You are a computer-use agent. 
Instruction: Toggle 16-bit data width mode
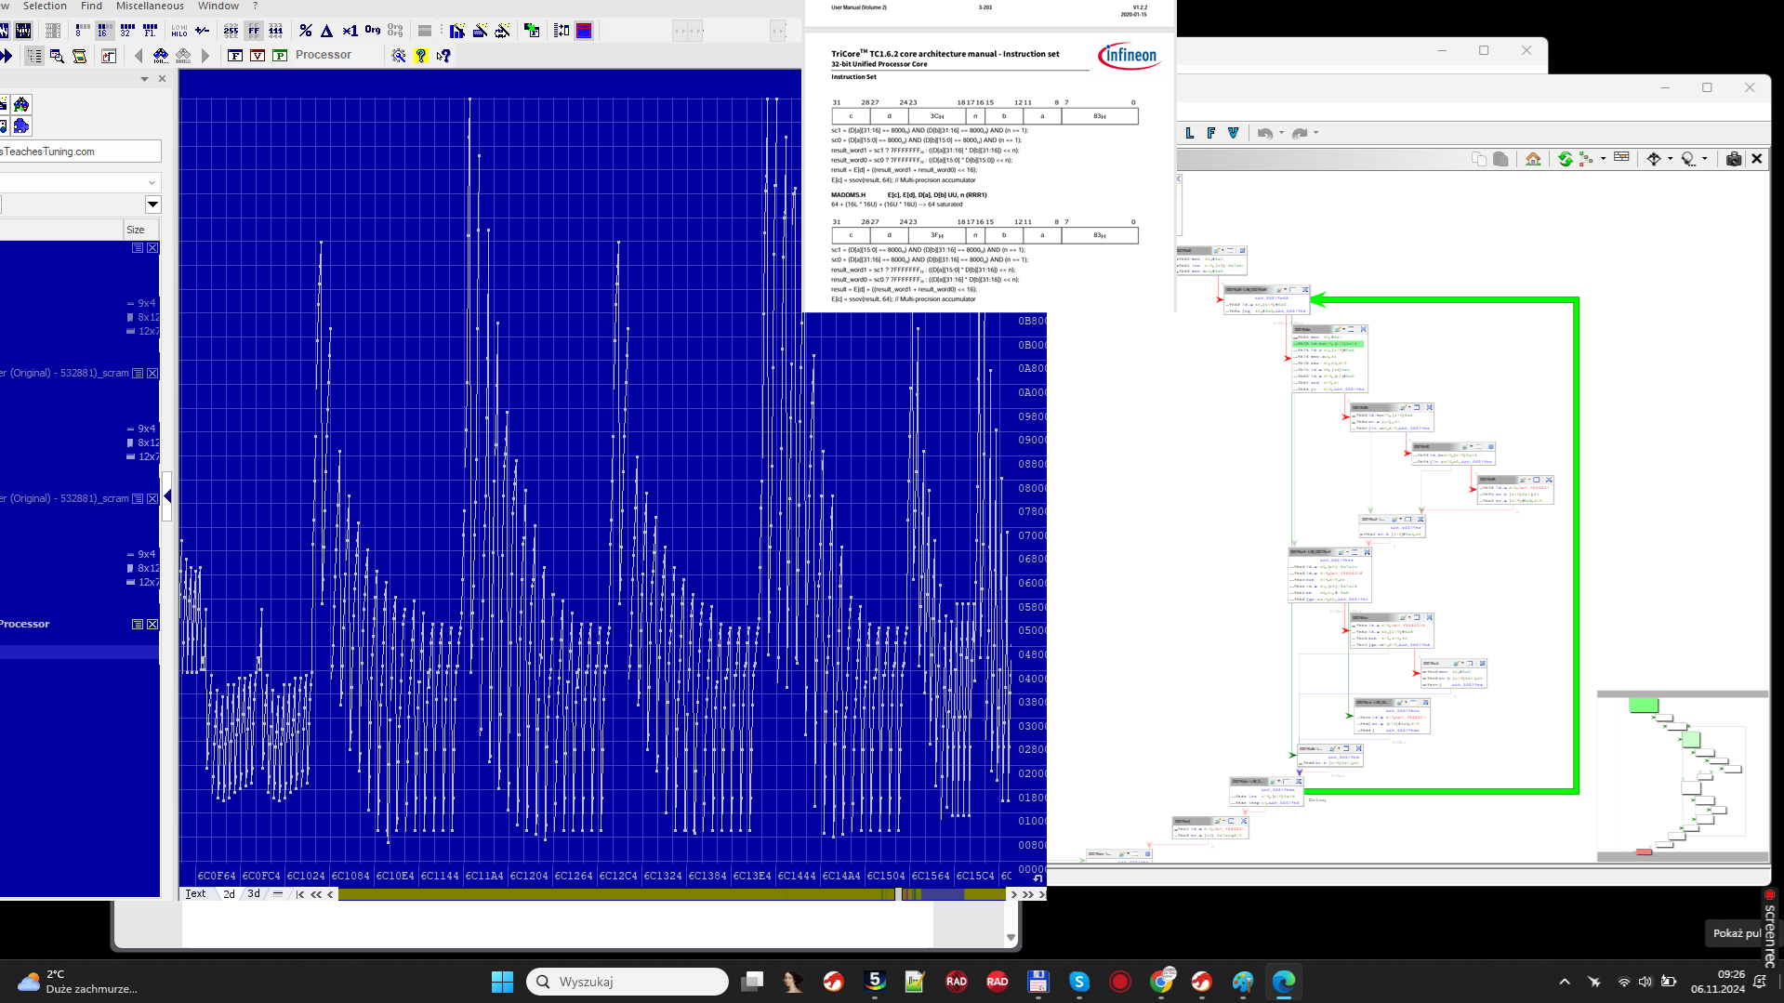coord(103,31)
